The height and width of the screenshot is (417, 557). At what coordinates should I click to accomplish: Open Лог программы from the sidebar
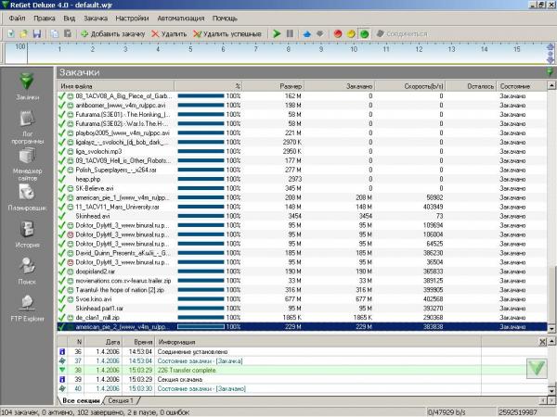tap(27, 127)
